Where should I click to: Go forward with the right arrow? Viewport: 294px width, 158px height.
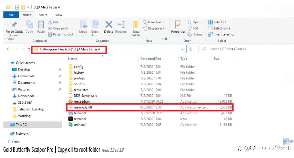pyautogui.click(x=17, y=49)
